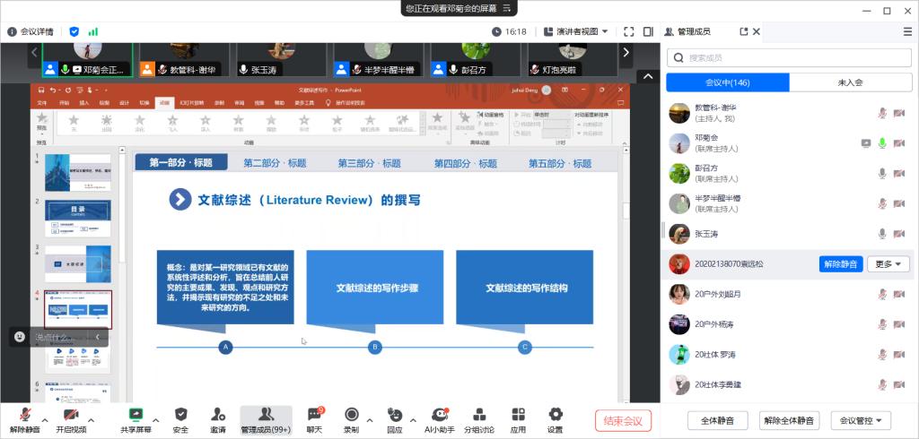Click the 搜索成员 search field

tap(788, 58)
